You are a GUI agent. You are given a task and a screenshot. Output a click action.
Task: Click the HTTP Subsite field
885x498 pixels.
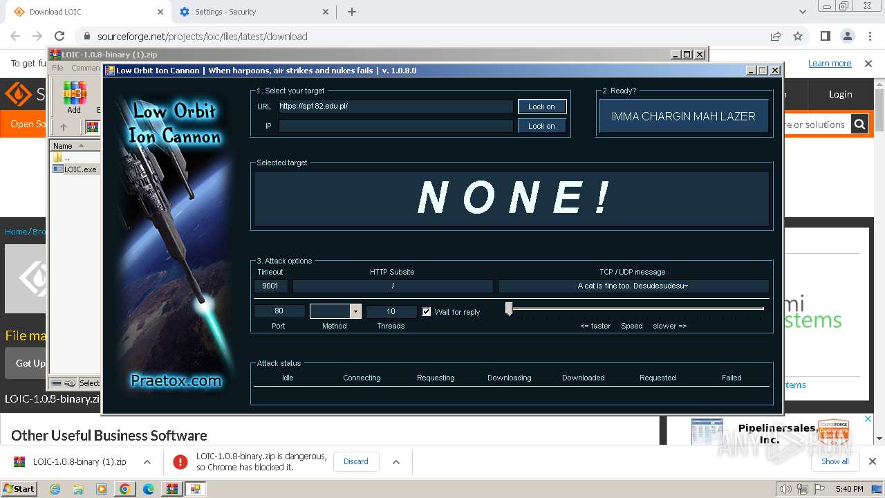(393, 286)
